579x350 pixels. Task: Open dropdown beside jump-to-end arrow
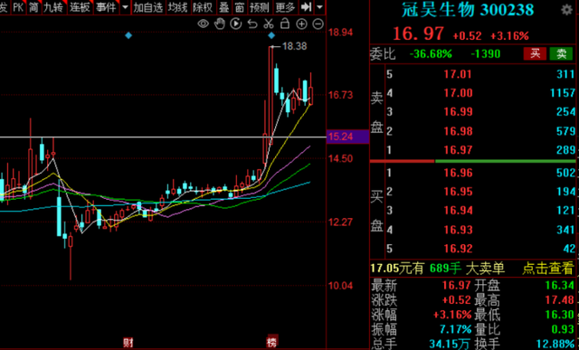click(x=319, y=7)
